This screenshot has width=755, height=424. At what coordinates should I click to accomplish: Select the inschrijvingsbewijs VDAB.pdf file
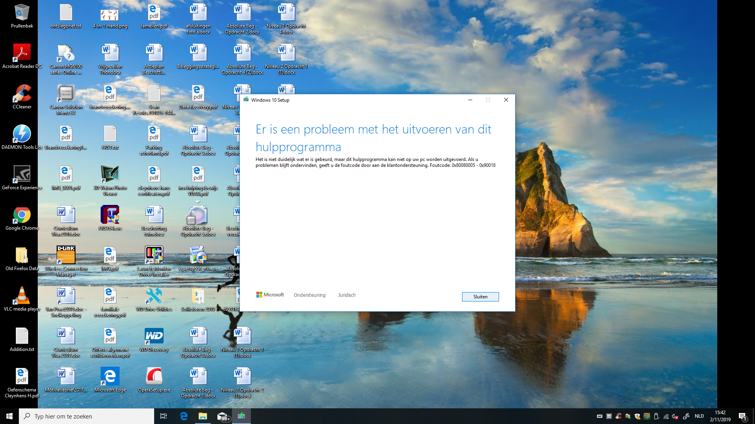(x=198, y=181)
